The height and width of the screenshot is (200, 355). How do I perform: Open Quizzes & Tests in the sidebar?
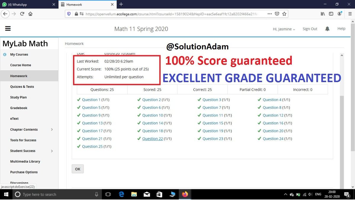[x=22, y=87]
